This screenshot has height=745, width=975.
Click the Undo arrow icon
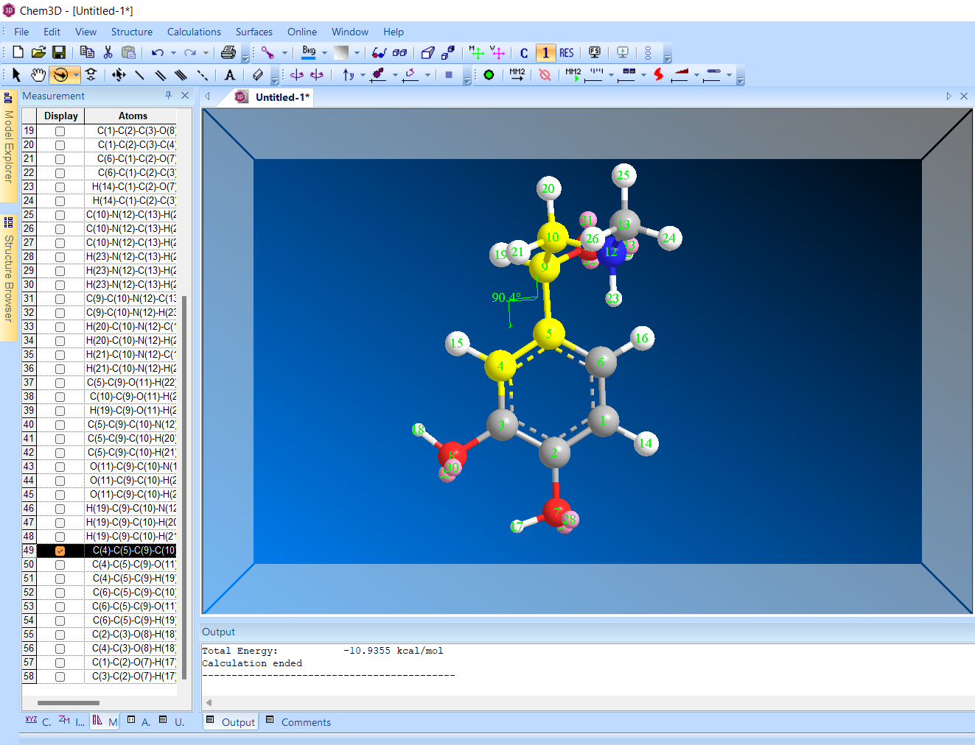pos(158,52)
